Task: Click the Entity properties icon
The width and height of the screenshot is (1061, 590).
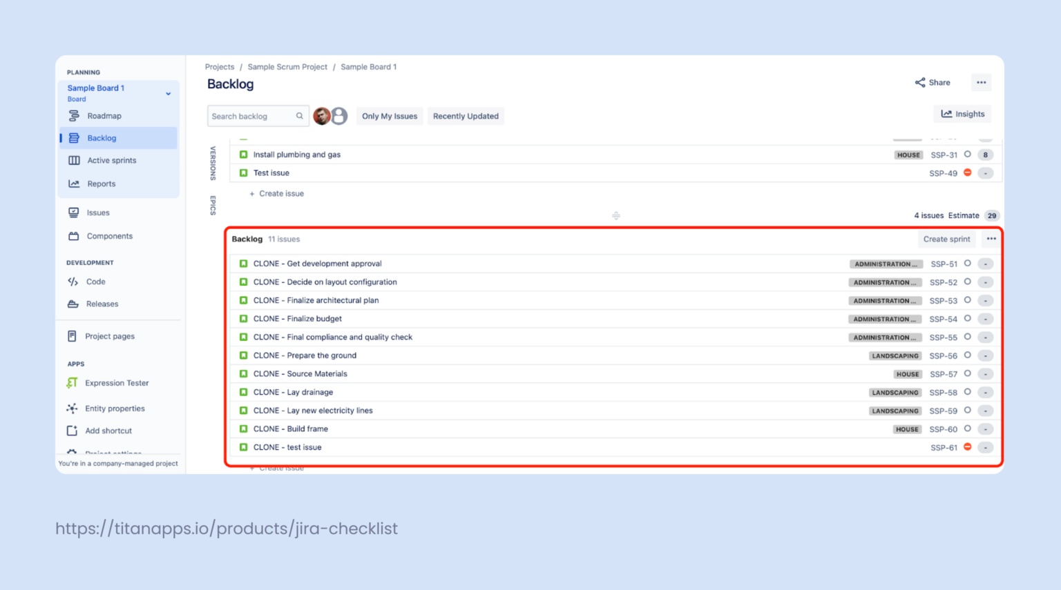Action: pos(72,409)
